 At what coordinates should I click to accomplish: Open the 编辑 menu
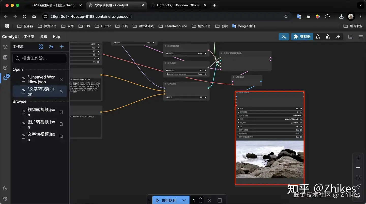point(43,37)
